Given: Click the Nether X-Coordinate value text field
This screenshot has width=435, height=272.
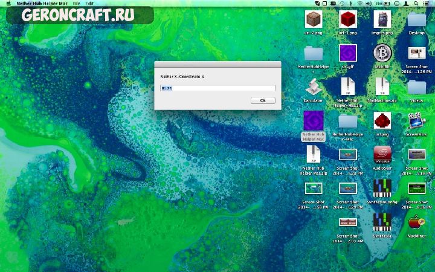Looking at the screenshot, I should tap(217, 88).
